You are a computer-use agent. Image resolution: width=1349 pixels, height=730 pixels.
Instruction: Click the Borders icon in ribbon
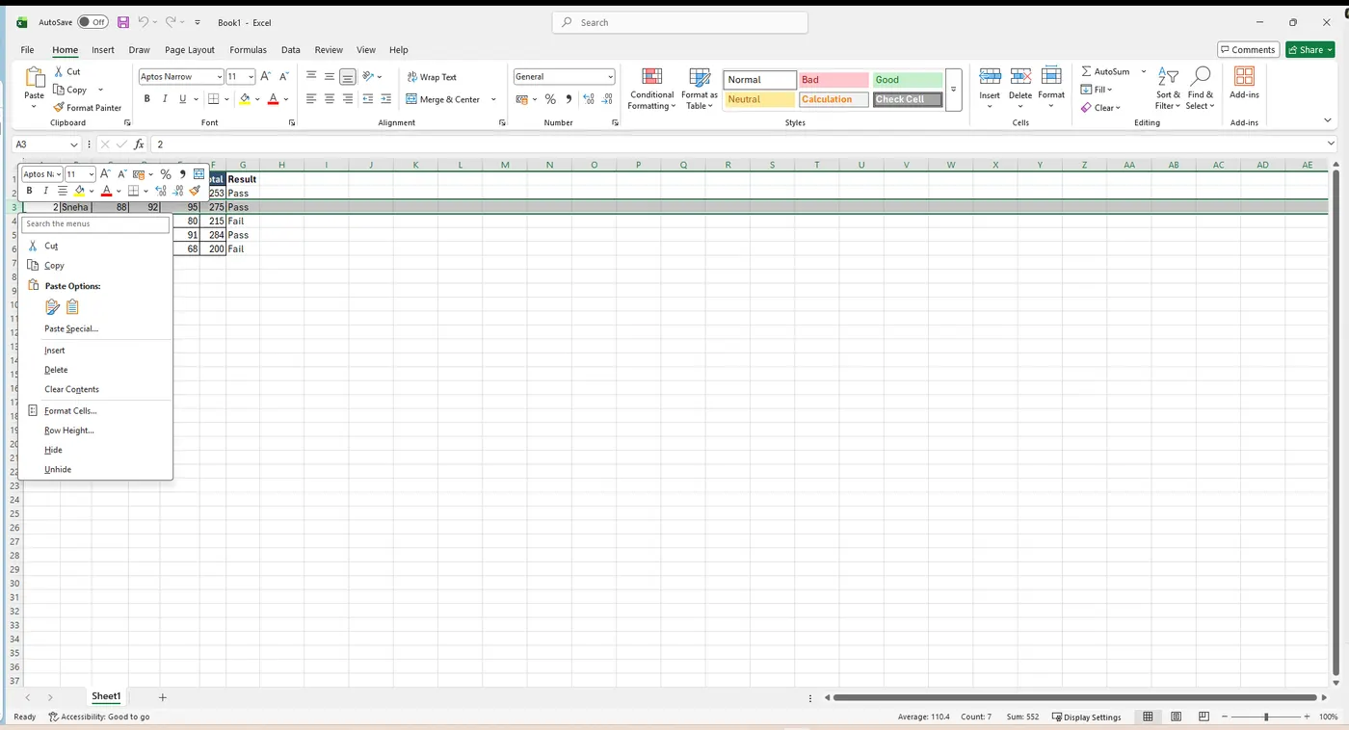point(214,99)
